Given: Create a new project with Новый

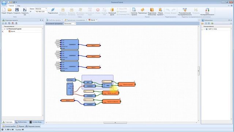Looking at the screenshot, I should [4, 11].
